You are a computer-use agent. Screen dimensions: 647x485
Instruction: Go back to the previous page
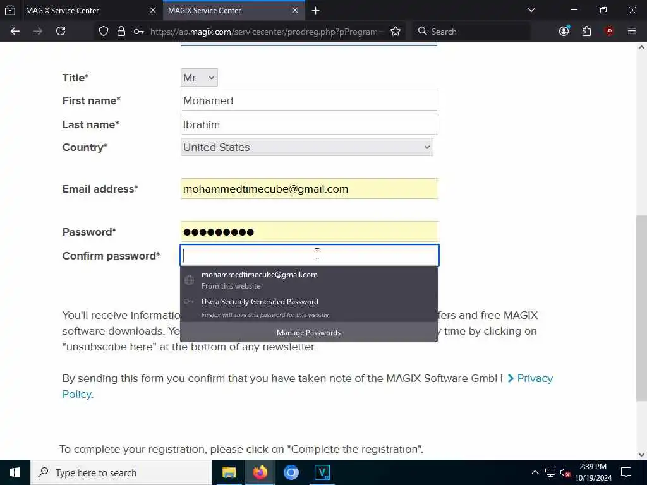pyautogui.click(x=15, y=32)
